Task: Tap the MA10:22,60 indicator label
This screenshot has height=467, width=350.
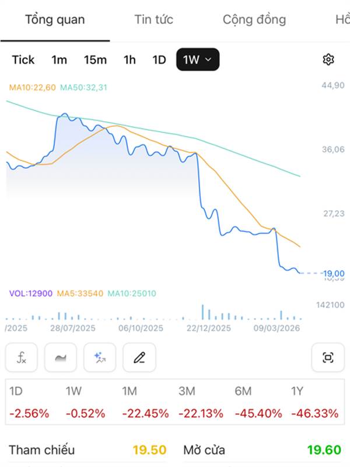Action: [32, 88]
